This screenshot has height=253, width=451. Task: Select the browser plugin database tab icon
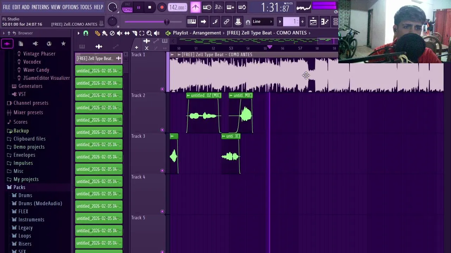click(x=35, y=44)
